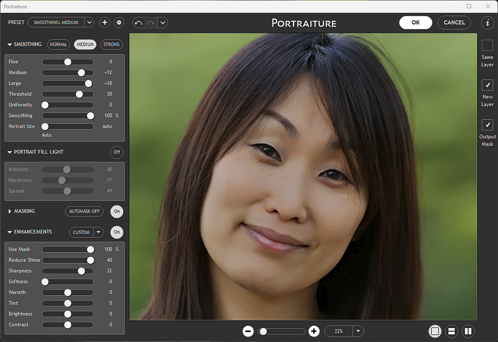Click the zoom field showing 22%
This screenshot has height=342, width=498.
[x=339, y=331]
